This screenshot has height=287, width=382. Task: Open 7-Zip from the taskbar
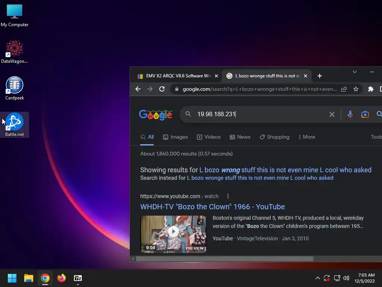pos(78,278)
